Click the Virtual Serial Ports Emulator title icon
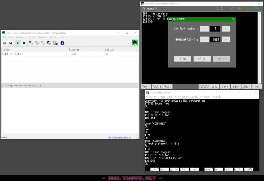 pos(3,33)
